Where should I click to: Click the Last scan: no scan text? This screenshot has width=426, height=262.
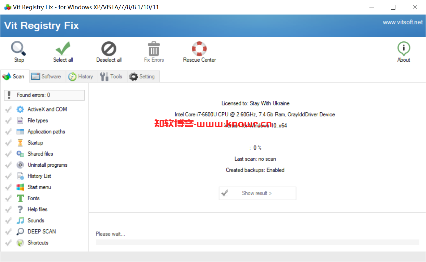point(255,159)
